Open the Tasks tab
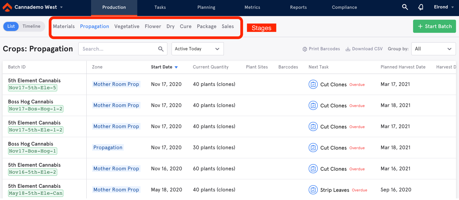 click(160, 7)
